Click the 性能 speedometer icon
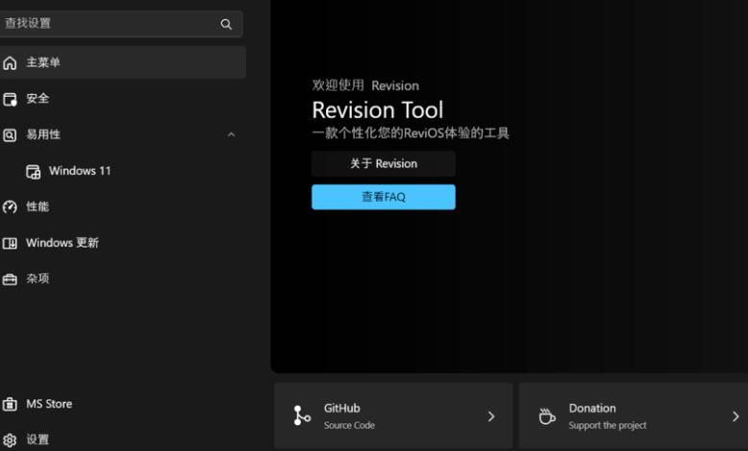Screen dimensions: 748x451 [10, 207]
